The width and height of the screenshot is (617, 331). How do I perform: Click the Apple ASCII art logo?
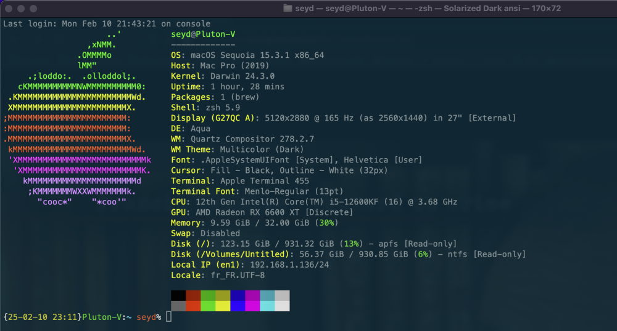[78, 118]
